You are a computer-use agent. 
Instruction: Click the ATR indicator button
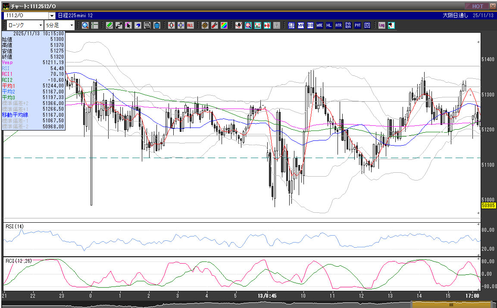click(339, 25)
